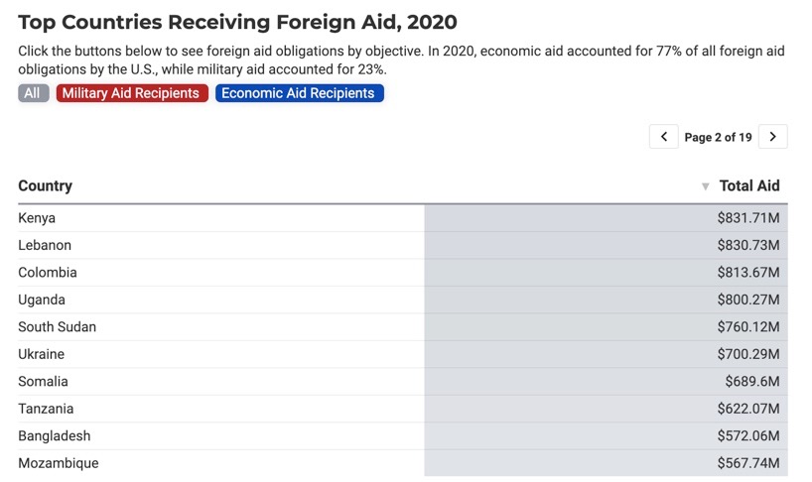Go to the previous page arrow
Viewport: 812px width, 482px height.
(664, 137)
